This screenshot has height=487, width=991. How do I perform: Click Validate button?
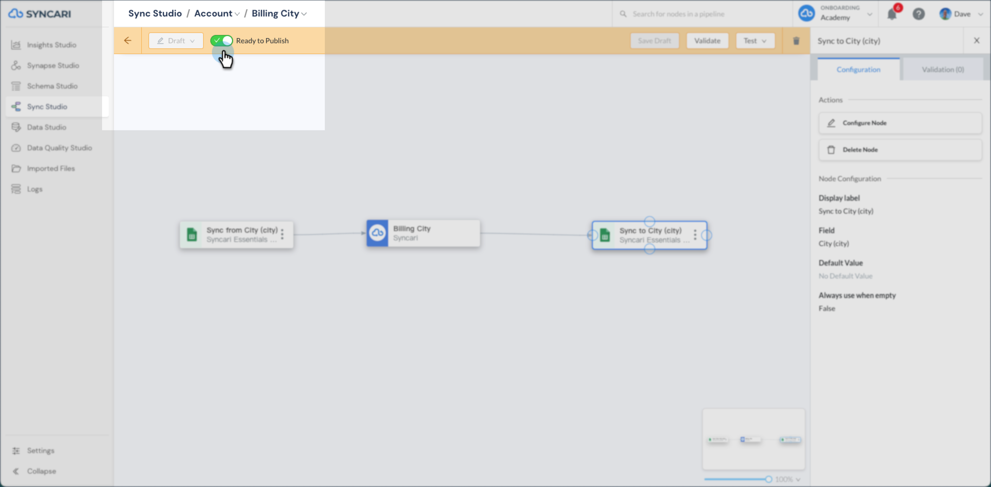point(707,41)
